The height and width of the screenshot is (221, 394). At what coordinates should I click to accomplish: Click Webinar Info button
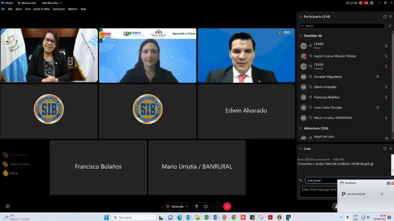pos(27,3)
